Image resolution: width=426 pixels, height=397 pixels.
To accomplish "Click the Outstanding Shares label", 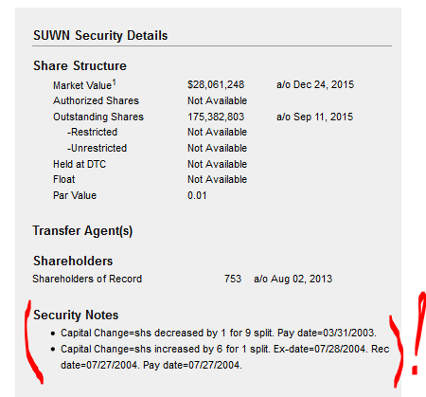I will (98, 117).
